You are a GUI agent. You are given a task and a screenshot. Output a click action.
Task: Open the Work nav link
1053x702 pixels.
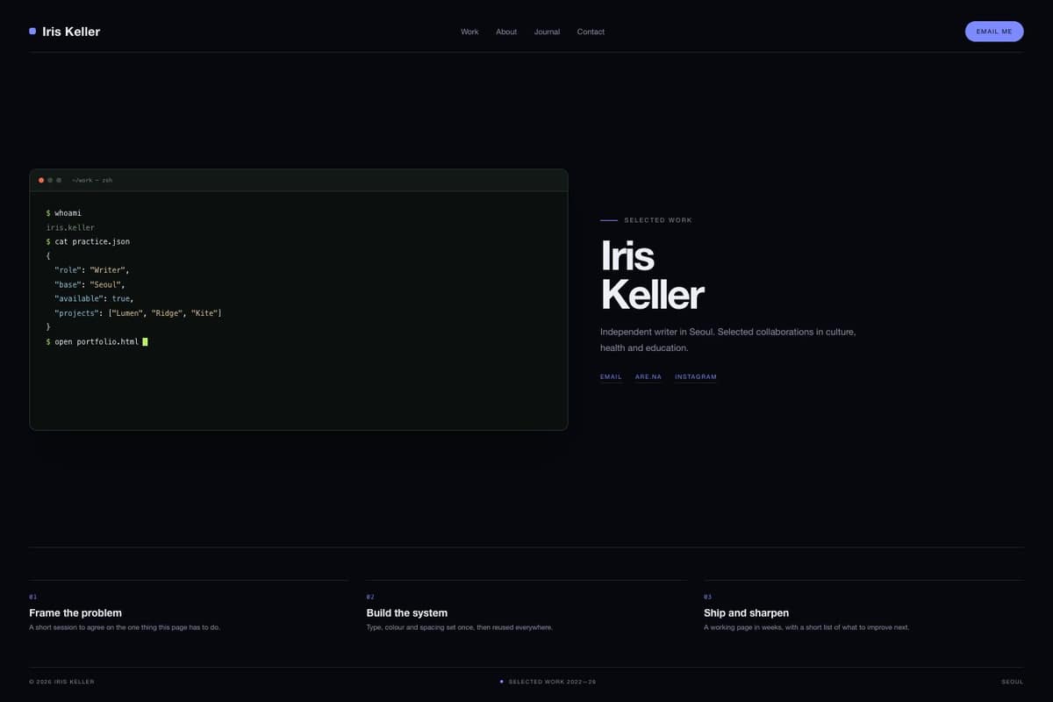click(x=469, y=32)
